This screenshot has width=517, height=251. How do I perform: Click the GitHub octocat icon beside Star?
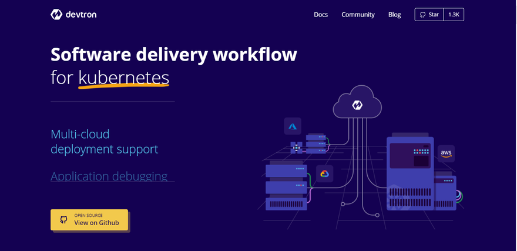coord(422,15)
